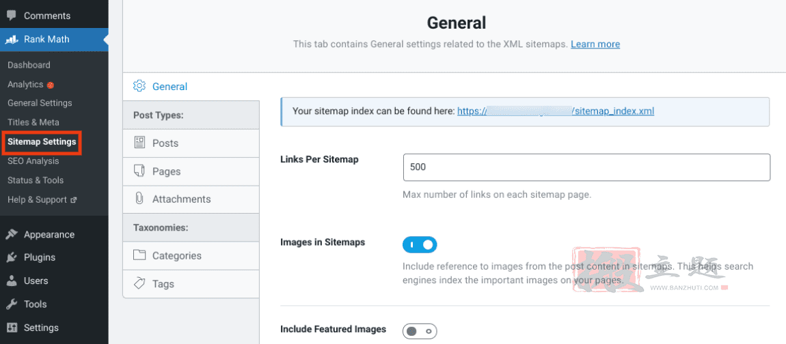Click the Appearance paintbrush icon

coord(12,234)
